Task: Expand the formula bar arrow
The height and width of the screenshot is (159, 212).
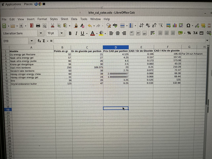Action: [x=207, y=40]
